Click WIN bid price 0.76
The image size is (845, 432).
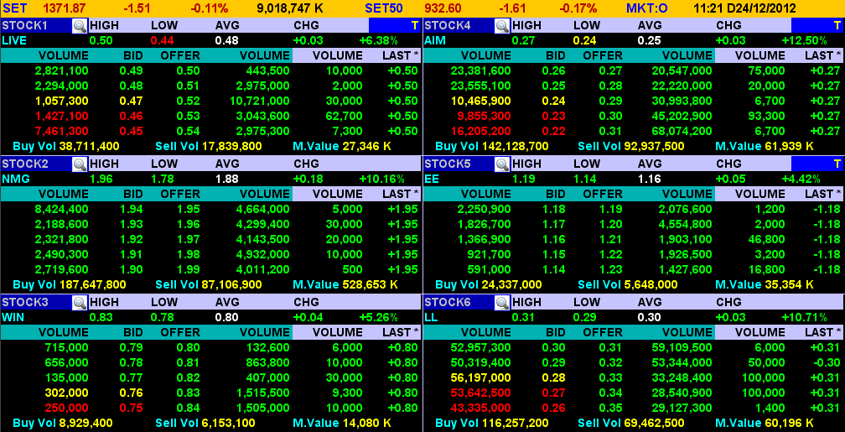pos(131,393)
